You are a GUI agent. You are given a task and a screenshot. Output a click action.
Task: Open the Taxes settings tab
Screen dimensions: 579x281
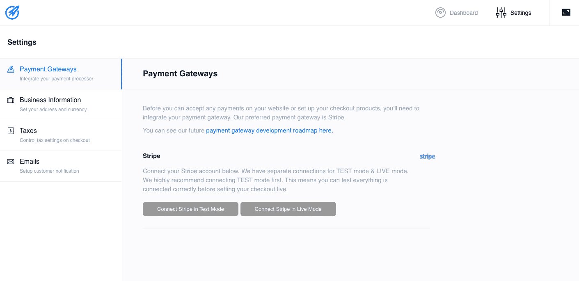point(61,135)
